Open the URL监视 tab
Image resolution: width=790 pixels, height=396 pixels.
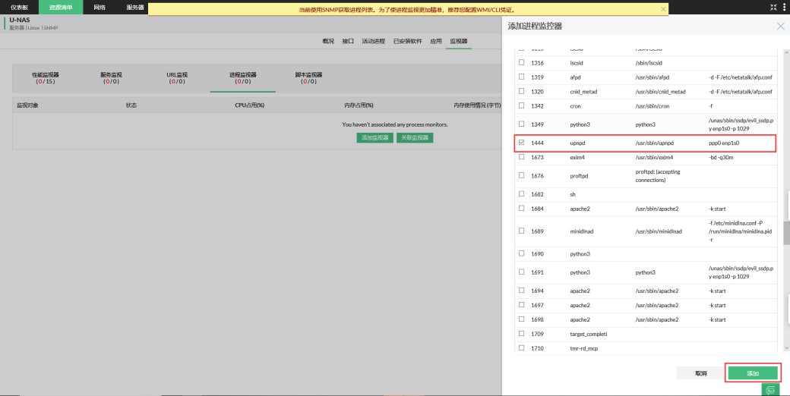(177, 77)
